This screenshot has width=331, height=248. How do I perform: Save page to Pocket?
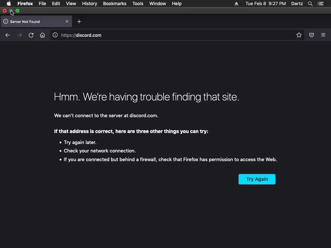312,35
